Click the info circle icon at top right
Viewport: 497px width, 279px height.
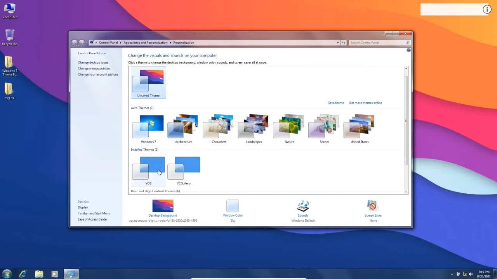(x=487, y=10)
